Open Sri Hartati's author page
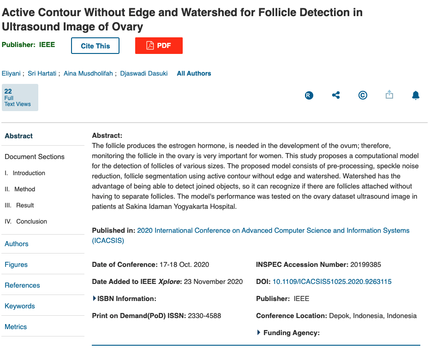The image size is (430, 354). click(x=42, y=73)
